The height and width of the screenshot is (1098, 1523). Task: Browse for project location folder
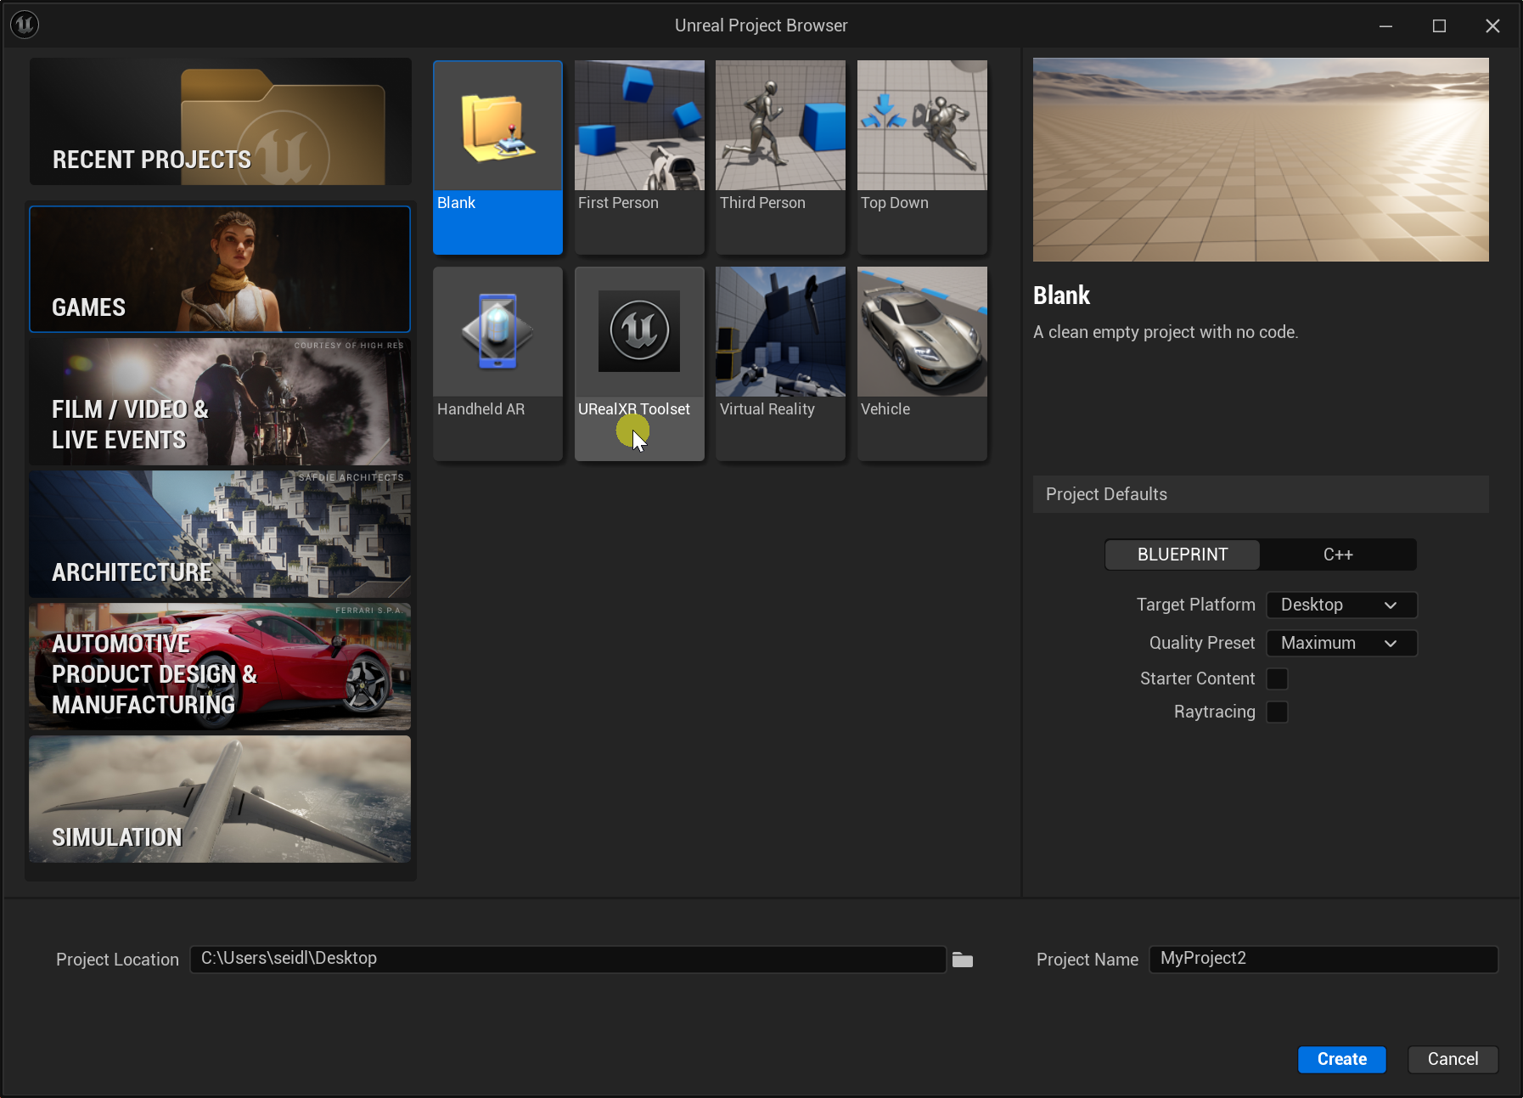[963, 960]
